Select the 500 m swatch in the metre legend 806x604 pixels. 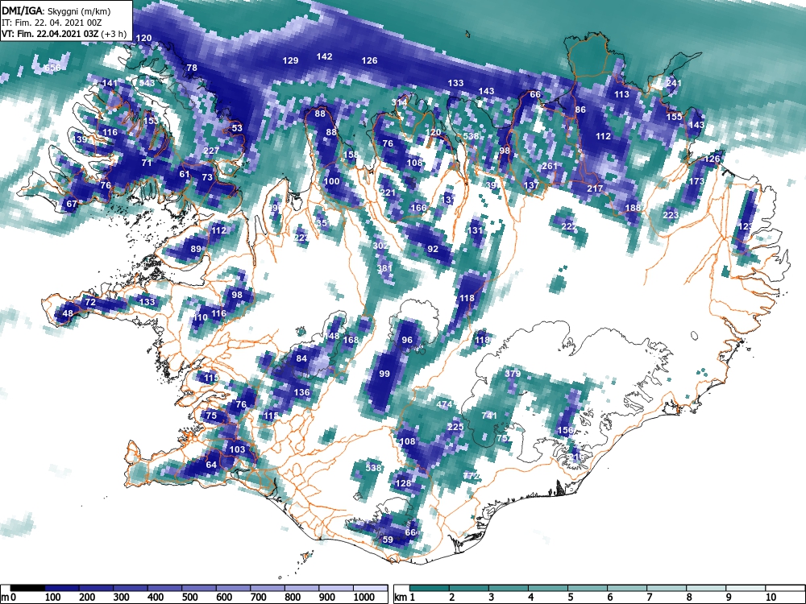(x=199, y=588)
